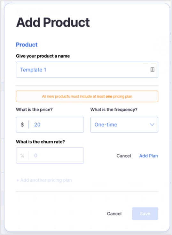Expand the frequency dropdown chevron

[x=152, y=125]
